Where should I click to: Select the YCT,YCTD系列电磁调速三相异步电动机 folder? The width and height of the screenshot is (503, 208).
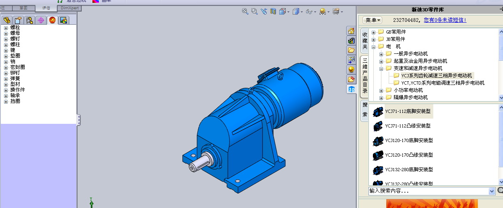[443, 83]
